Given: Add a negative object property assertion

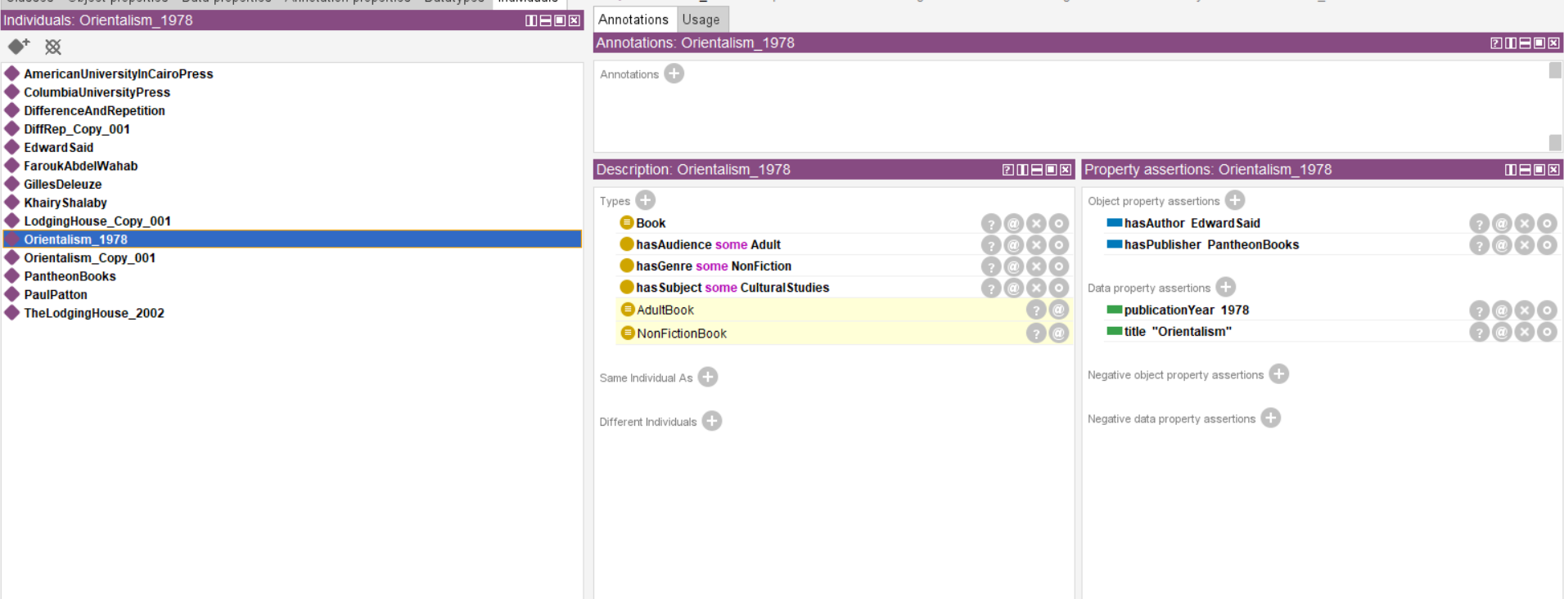Looking at the screenshot, I should (1278, 374).
